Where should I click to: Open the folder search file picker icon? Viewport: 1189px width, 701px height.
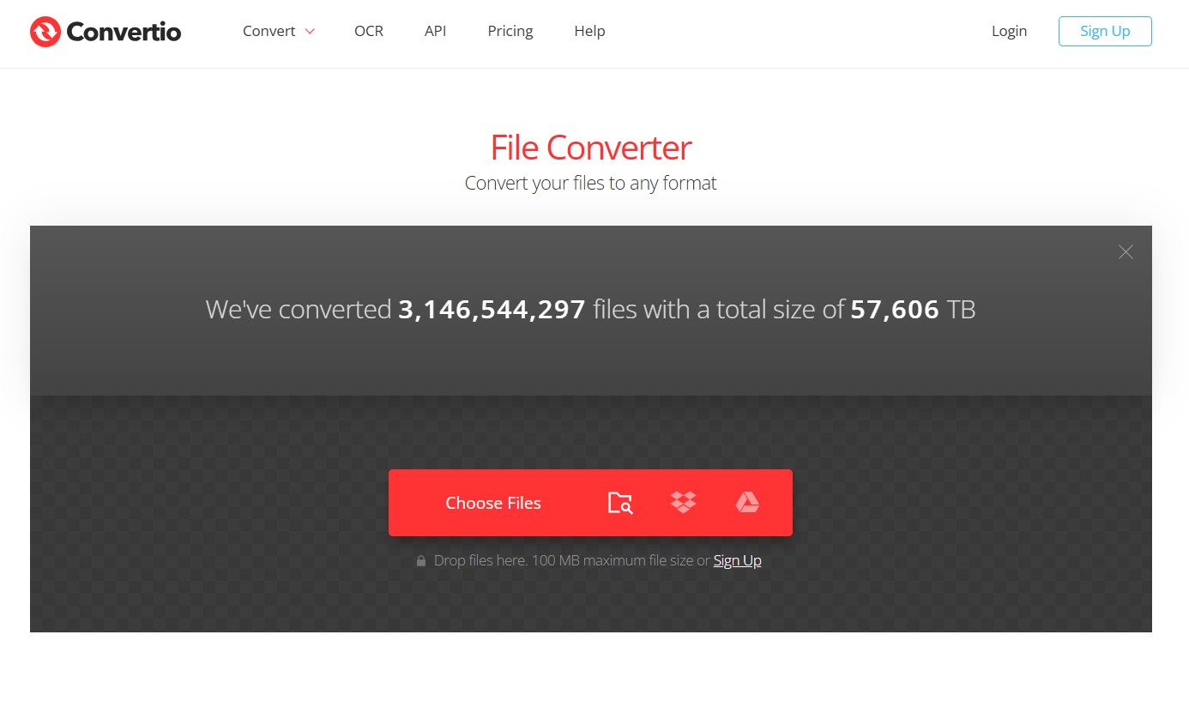tap(620, 503)
